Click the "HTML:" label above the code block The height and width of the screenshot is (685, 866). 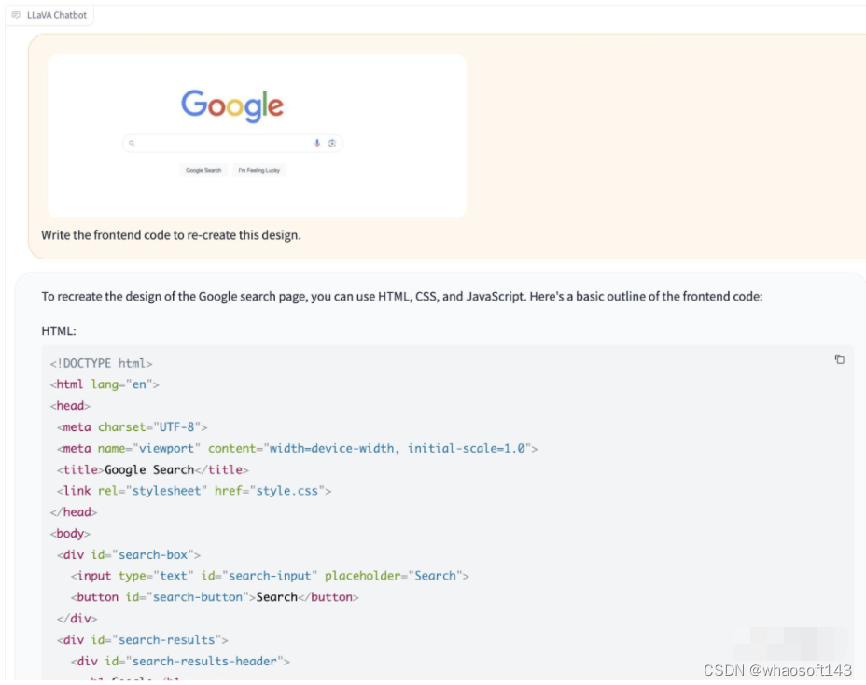(x=59, y=331)
